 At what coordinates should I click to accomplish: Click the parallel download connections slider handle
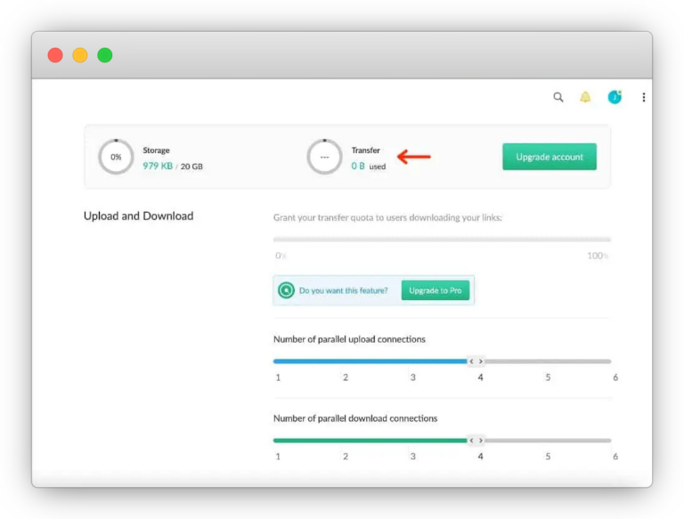click(x=476, y=440)
